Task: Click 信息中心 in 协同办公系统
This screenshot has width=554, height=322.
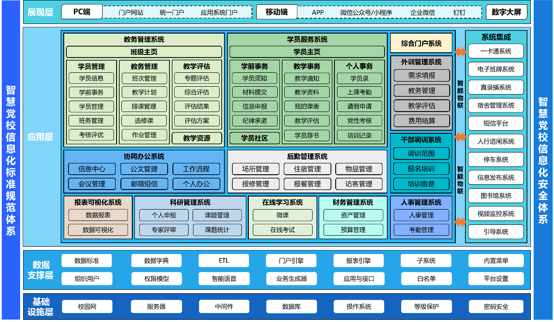Action: [x=92, y=169]
